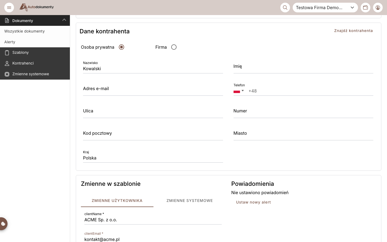387x242 pixels.
Task: Switch to the Zmienne użytkownika tab
Action: (117, 201)
